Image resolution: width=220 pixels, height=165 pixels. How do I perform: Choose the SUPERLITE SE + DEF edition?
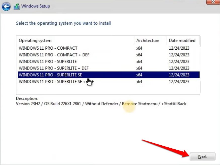(x=109, y=81)
